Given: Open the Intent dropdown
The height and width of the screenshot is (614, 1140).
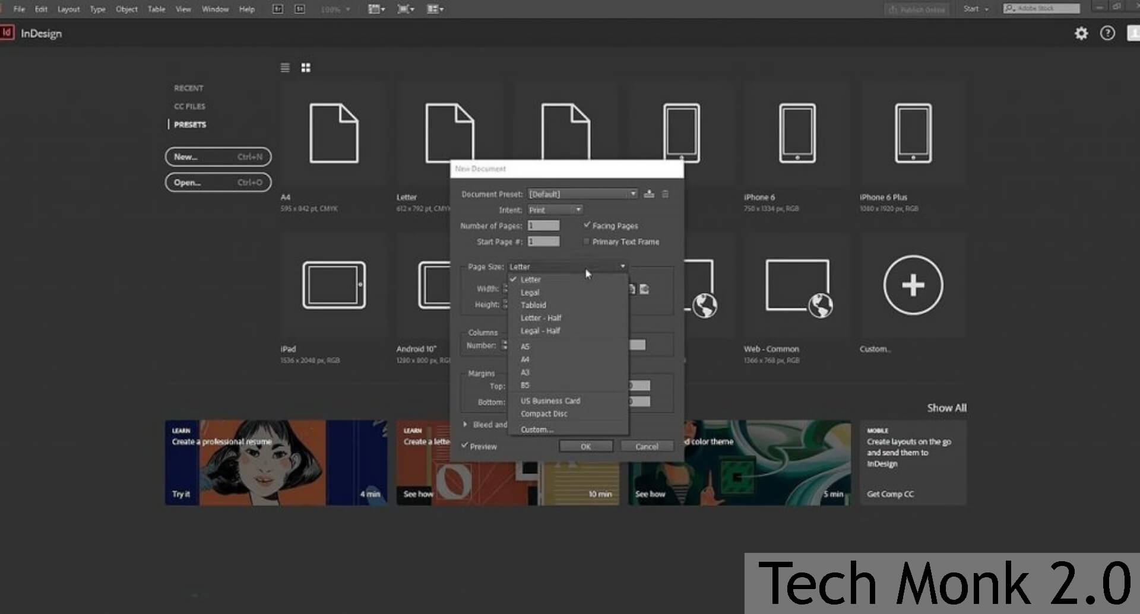Looking at the screenshot, I should tap(555, 210).
